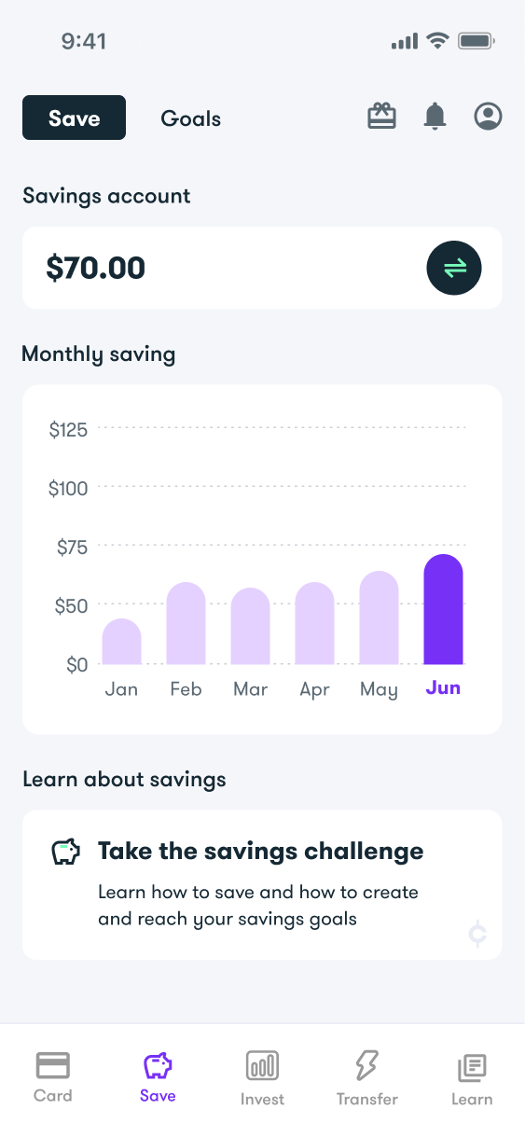The width and height of the screenshot is (525, 1137).
Task: Select the May bar in chart
Action: click(379, 617)
